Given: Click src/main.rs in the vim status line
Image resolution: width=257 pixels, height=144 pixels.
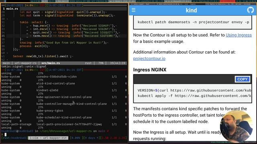Looking at the screenshot, I should 51,63.
